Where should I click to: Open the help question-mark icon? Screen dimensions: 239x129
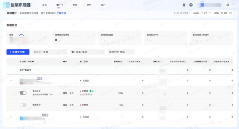click(x=191, y=5)
